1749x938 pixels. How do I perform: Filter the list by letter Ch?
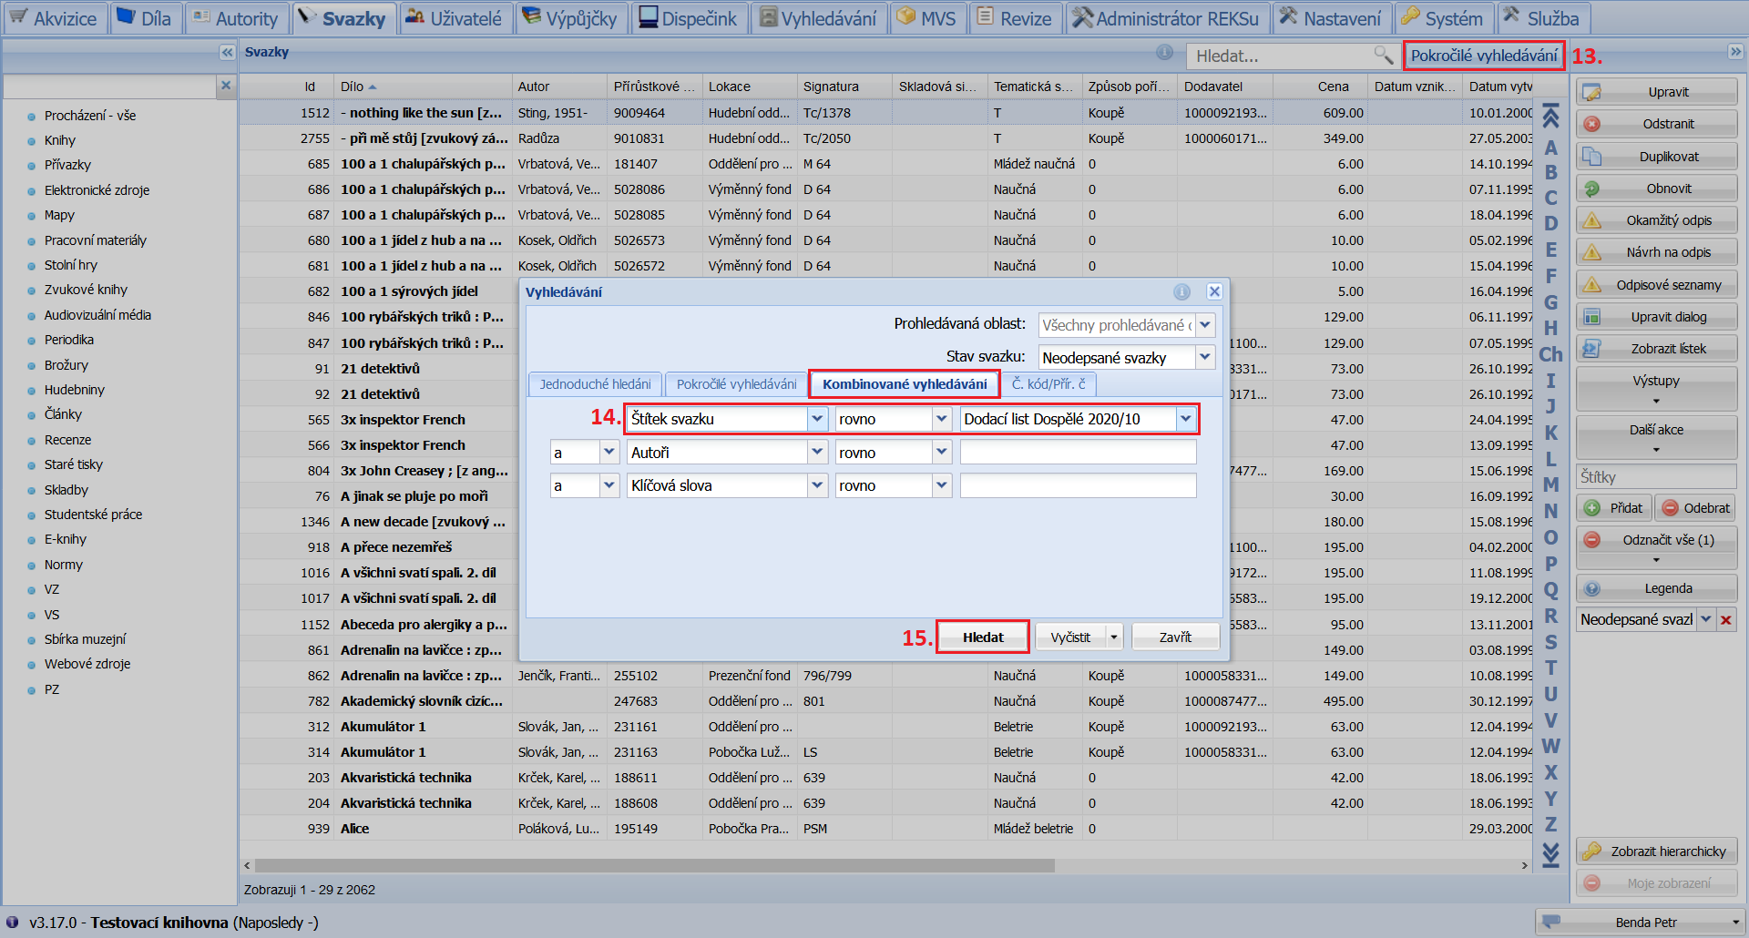[x=1550, y=354]
